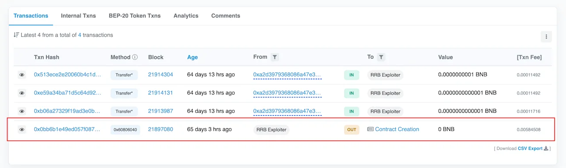Click the 0x60806040 method badge
566x168 pixels.
(x=125, y=130)
